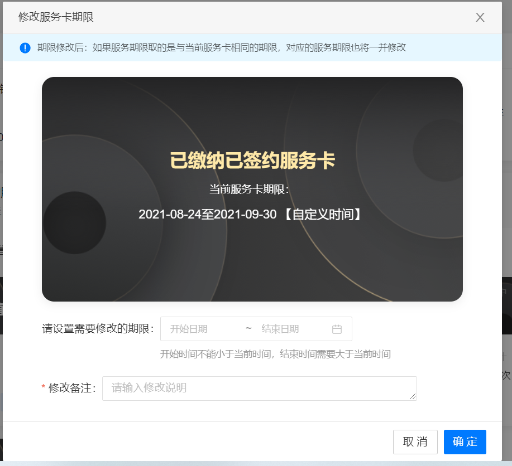Confirm with the 确定 button
Image resolution: width=512 pixels, height=466 pixels.
(x=465, y=442)
